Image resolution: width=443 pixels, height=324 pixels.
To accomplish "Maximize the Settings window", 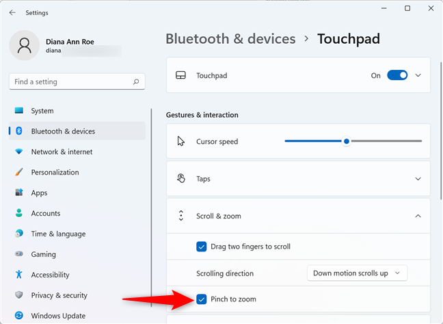I will 407,8.
